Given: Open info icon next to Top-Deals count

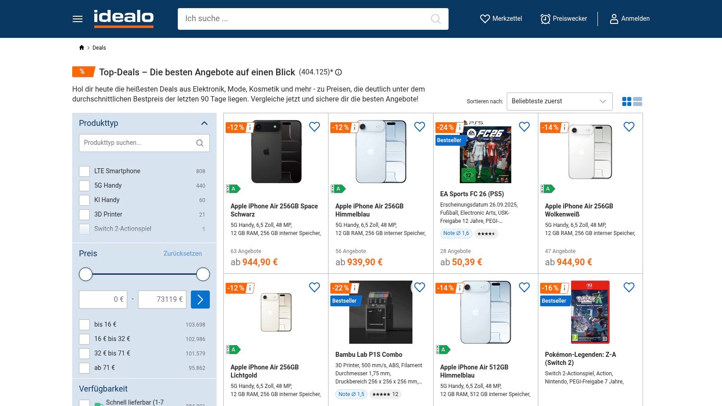Looking at the screenshot, I should point(338,72).
